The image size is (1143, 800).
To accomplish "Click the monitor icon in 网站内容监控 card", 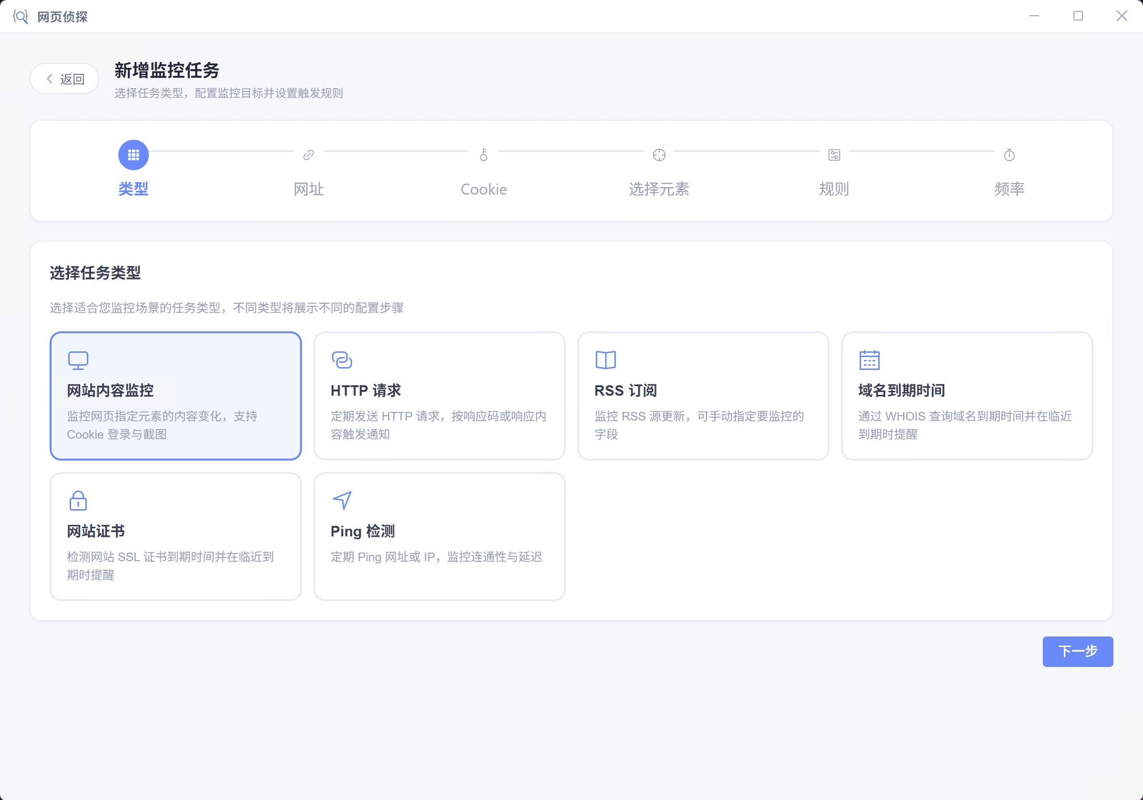I will pyautogui.click(x=78, y=360).
